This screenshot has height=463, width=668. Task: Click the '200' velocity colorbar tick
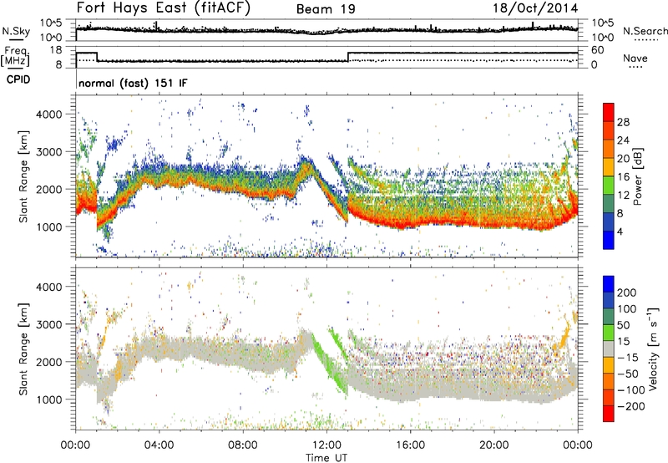627,293
